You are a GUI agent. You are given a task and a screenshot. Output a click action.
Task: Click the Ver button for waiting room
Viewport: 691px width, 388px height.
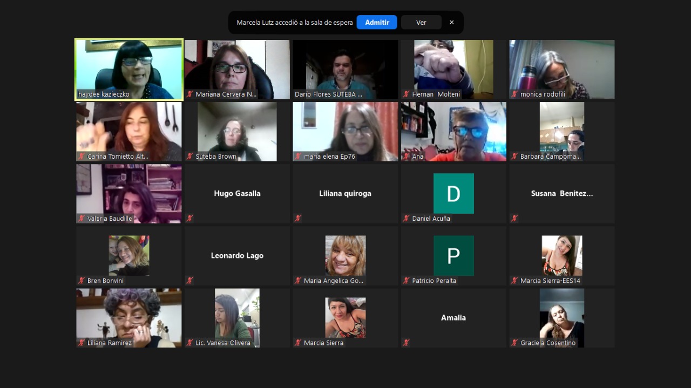[421, 22]
